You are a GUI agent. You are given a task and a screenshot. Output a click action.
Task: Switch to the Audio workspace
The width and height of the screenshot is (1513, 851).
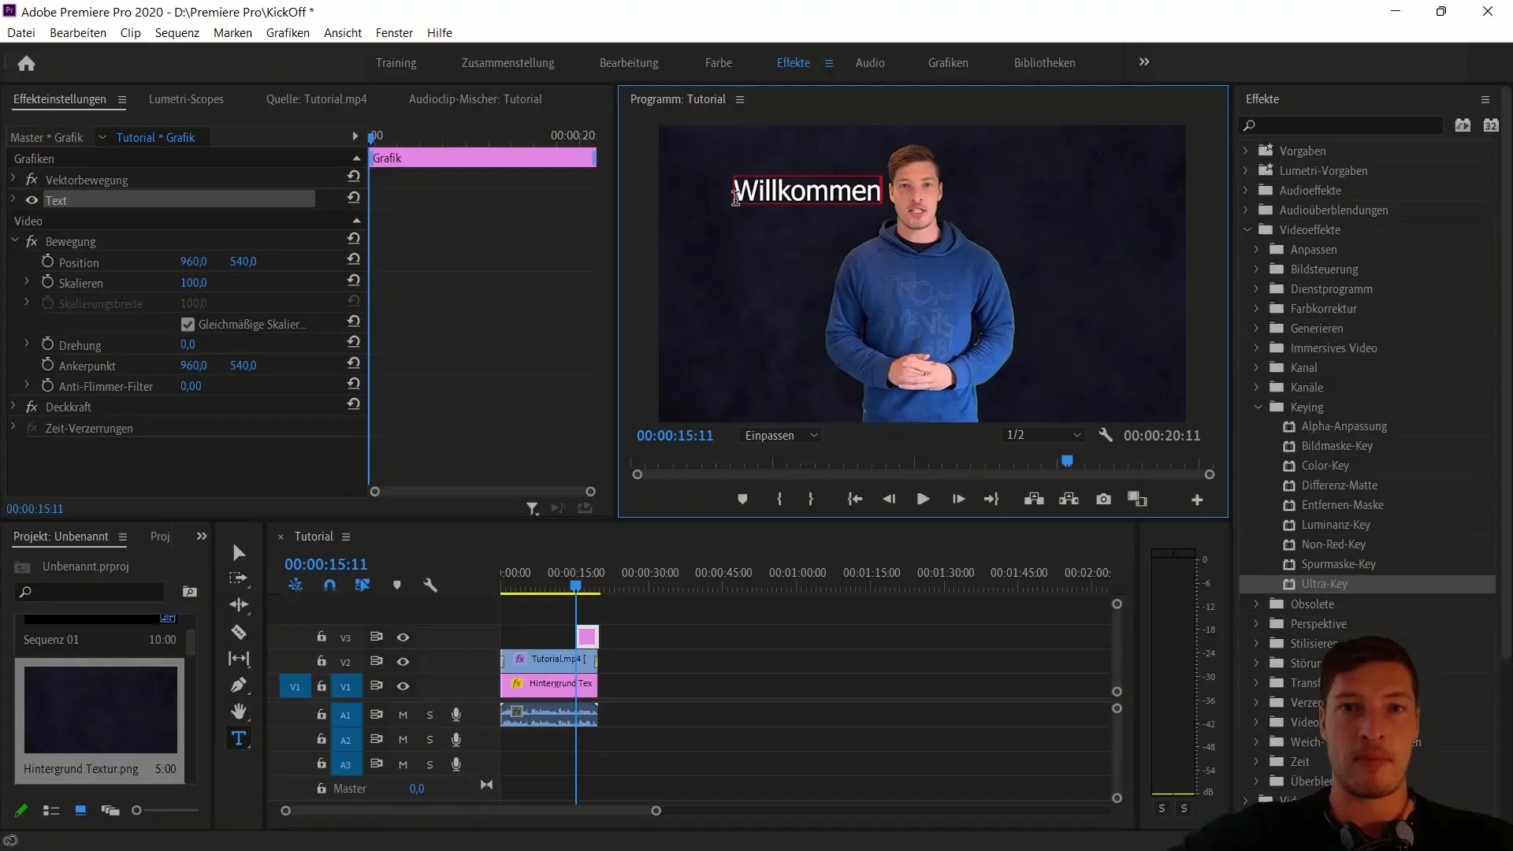coord(870,62)
